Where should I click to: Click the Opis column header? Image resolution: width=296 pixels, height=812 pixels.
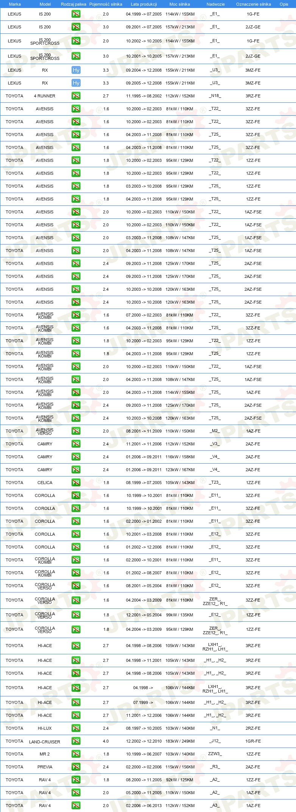(x=284, y=4)
